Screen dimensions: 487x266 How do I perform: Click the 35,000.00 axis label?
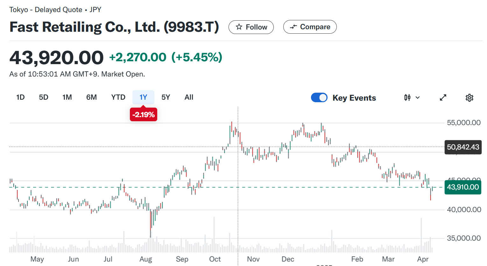click(x=464, y=238)
